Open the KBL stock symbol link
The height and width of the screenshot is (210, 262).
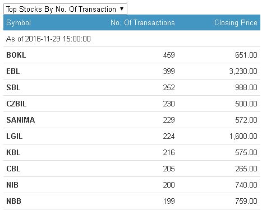[13, 152]
